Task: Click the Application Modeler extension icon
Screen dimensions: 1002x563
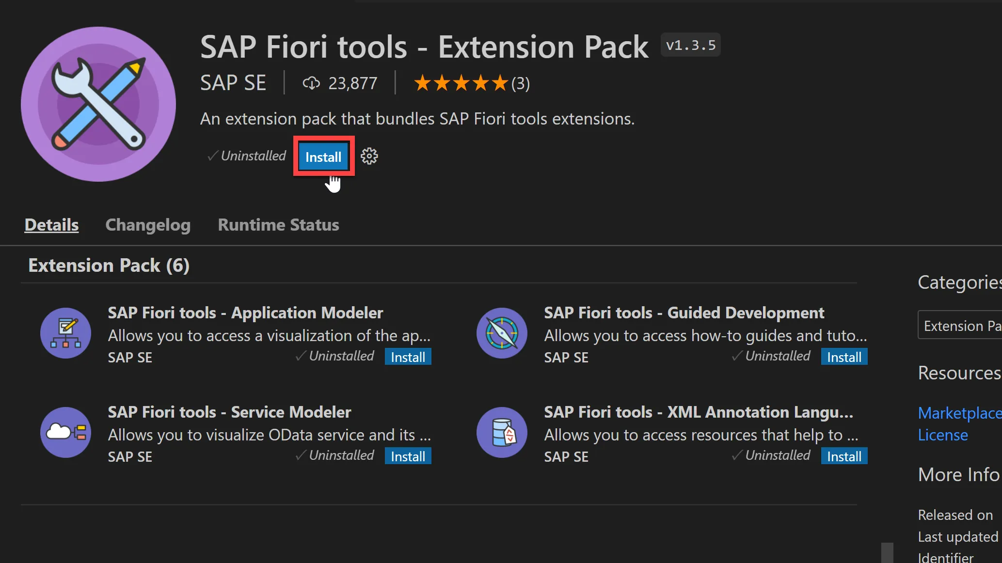Action: coord(65,333)
